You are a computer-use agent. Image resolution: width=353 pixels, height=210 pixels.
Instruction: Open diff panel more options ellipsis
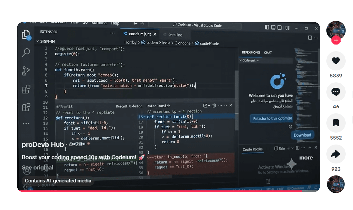tap(220, 105)
